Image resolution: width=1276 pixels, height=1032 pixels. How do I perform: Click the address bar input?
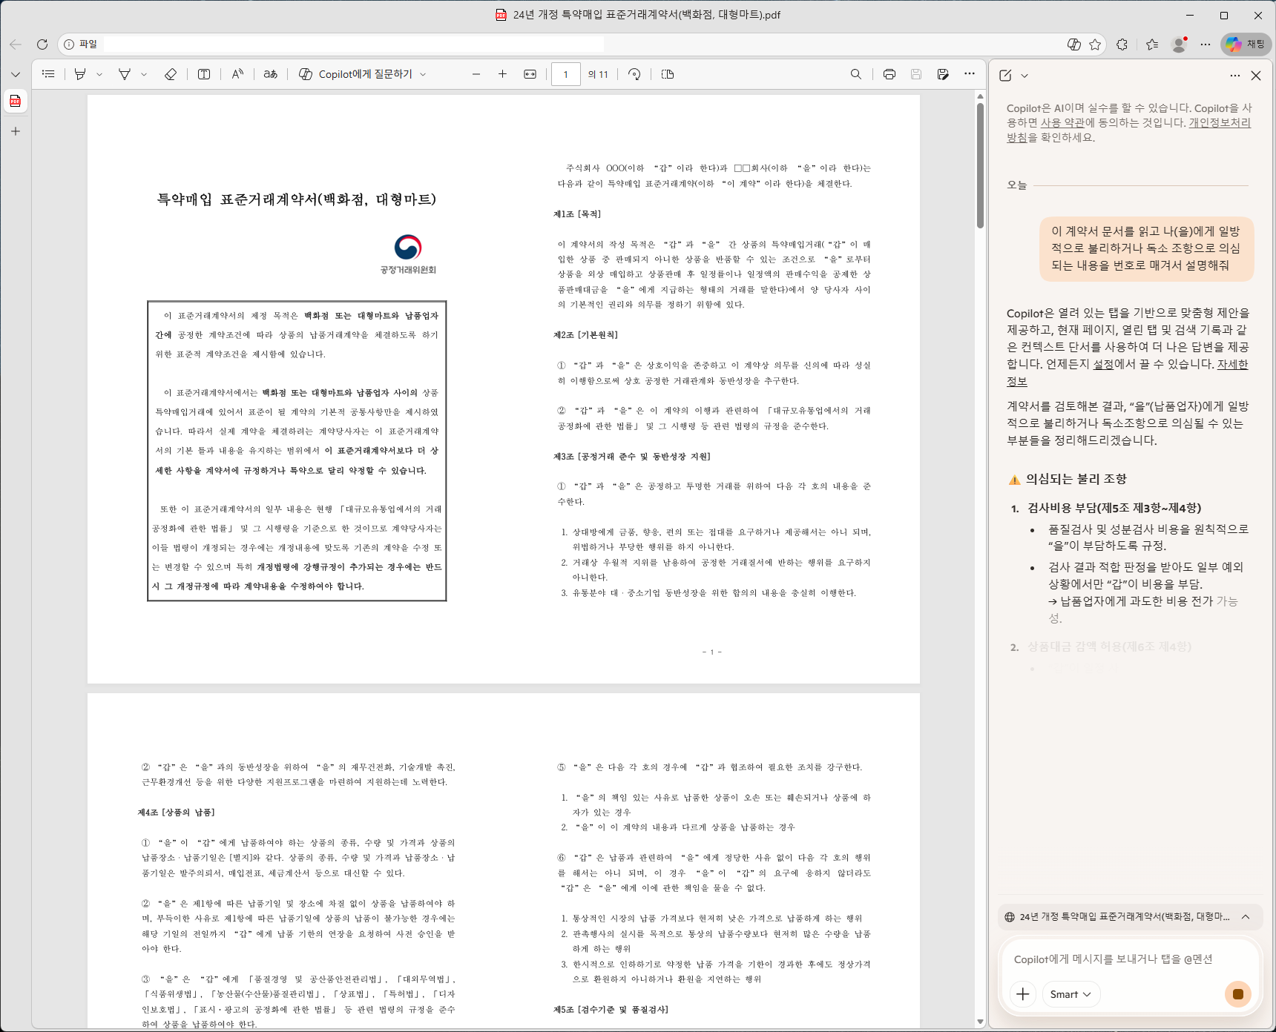pos(564,44)
